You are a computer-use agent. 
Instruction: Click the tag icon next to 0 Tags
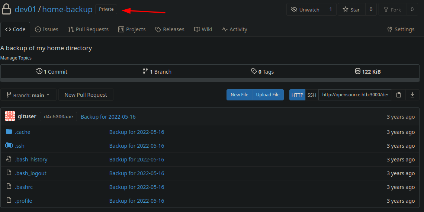tap(254, 71)
